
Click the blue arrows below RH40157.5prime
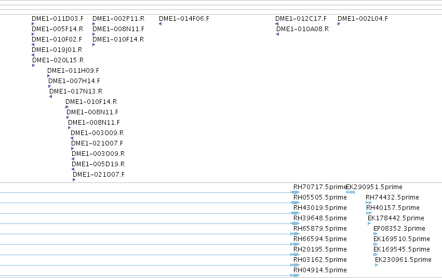[369, 213]
